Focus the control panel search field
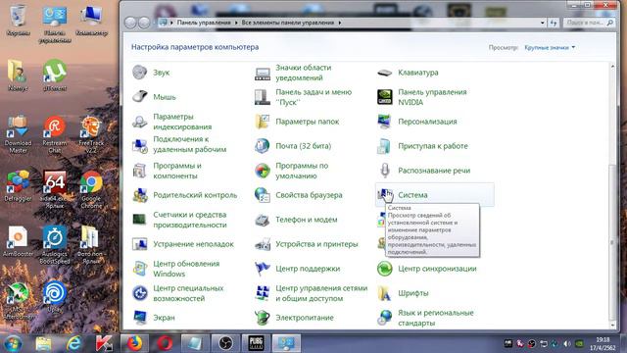The image size is (627, 353). [x=590, y=23]
